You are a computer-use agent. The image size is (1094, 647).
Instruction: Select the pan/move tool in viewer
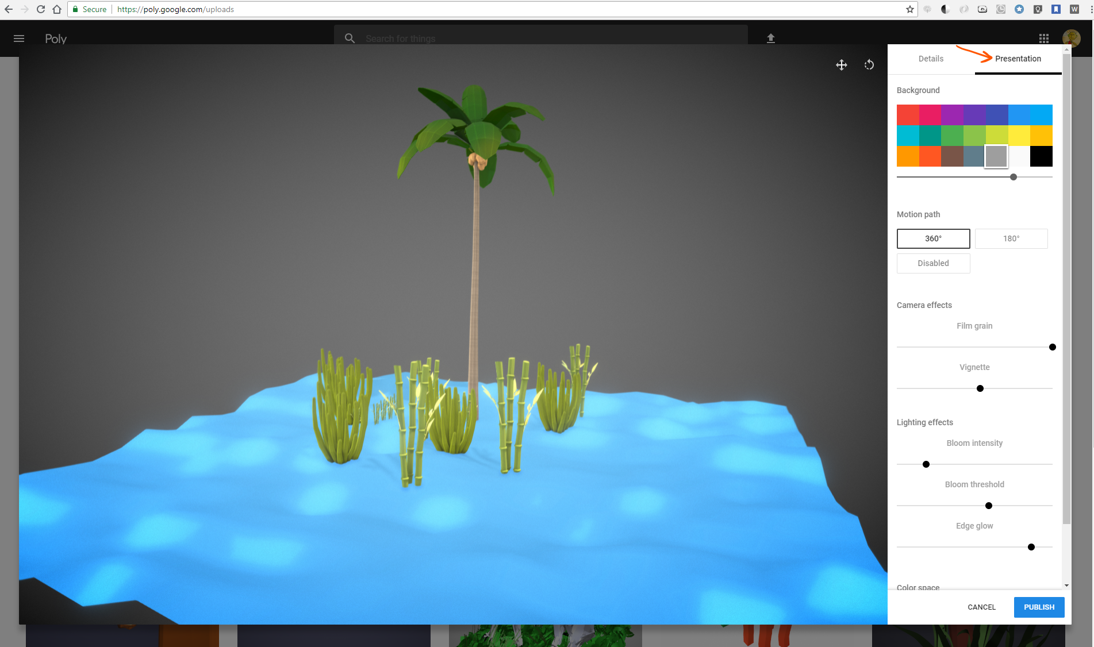pyautogui.click(x=842, y=65)
